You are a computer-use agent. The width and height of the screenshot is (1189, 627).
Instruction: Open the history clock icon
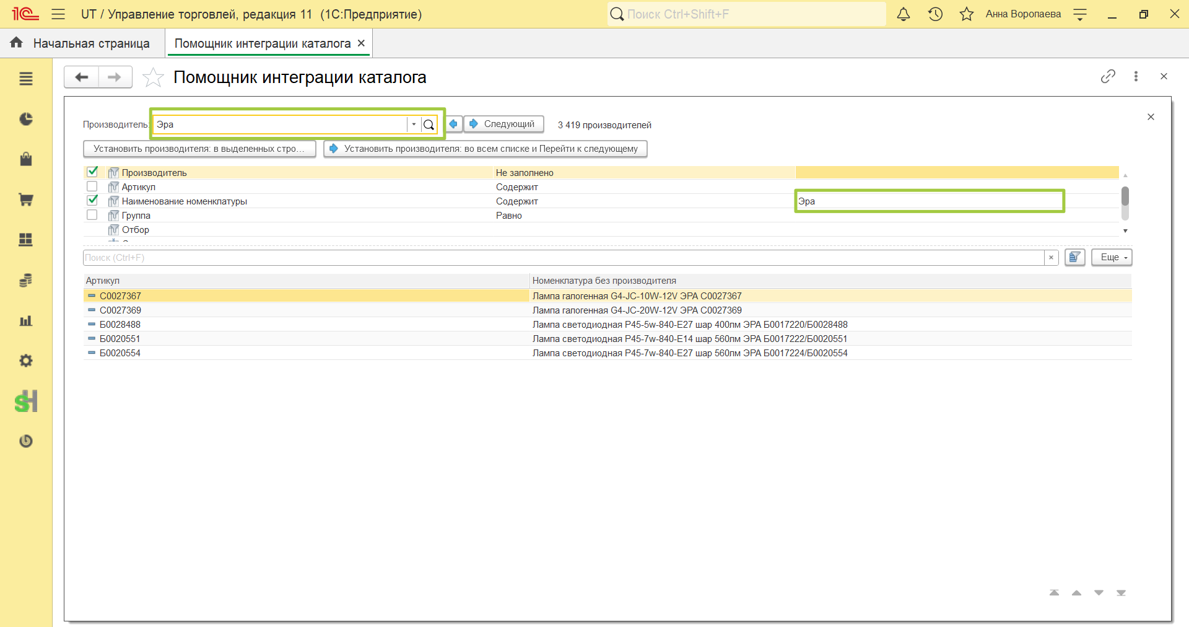pyautogui.click(x=935, y=14)
